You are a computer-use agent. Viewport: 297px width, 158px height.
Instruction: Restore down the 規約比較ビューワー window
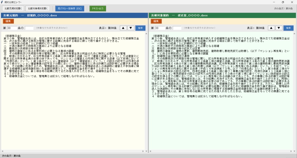tap(283, 2)
